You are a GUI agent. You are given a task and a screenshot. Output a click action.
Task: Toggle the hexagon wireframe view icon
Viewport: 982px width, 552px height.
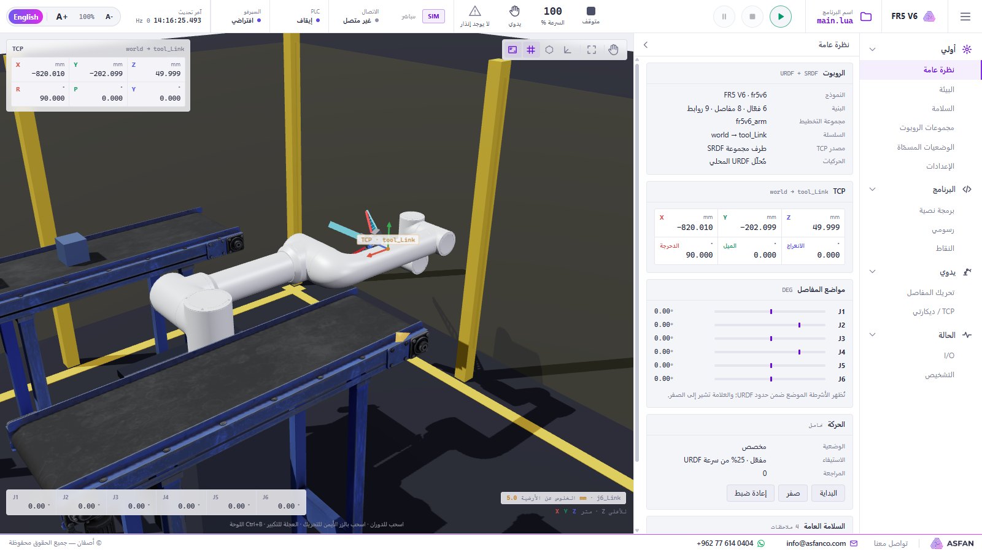tap(549, 50)
